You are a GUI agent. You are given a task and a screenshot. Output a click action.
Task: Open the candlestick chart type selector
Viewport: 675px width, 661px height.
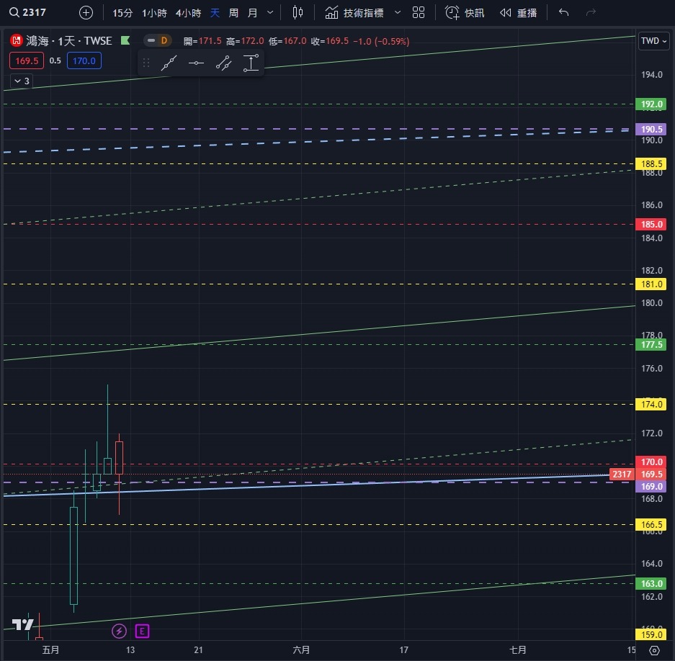(298, 13)
